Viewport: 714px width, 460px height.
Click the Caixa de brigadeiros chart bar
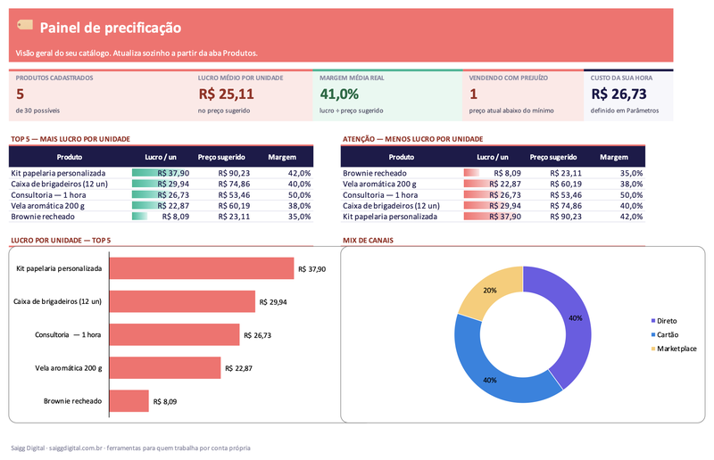(182, 301)
